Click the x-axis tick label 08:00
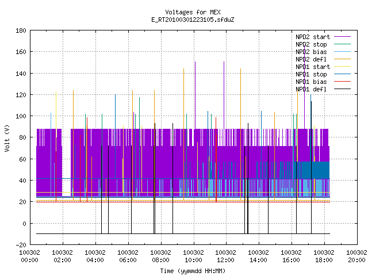Screen dimensions: 368x276 (x=160, y=260)
